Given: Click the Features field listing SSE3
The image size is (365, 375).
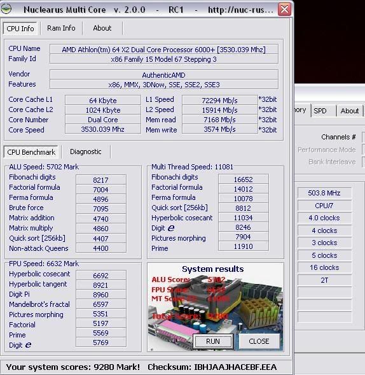Looking at the screenshot, I should tap(164, 85).
